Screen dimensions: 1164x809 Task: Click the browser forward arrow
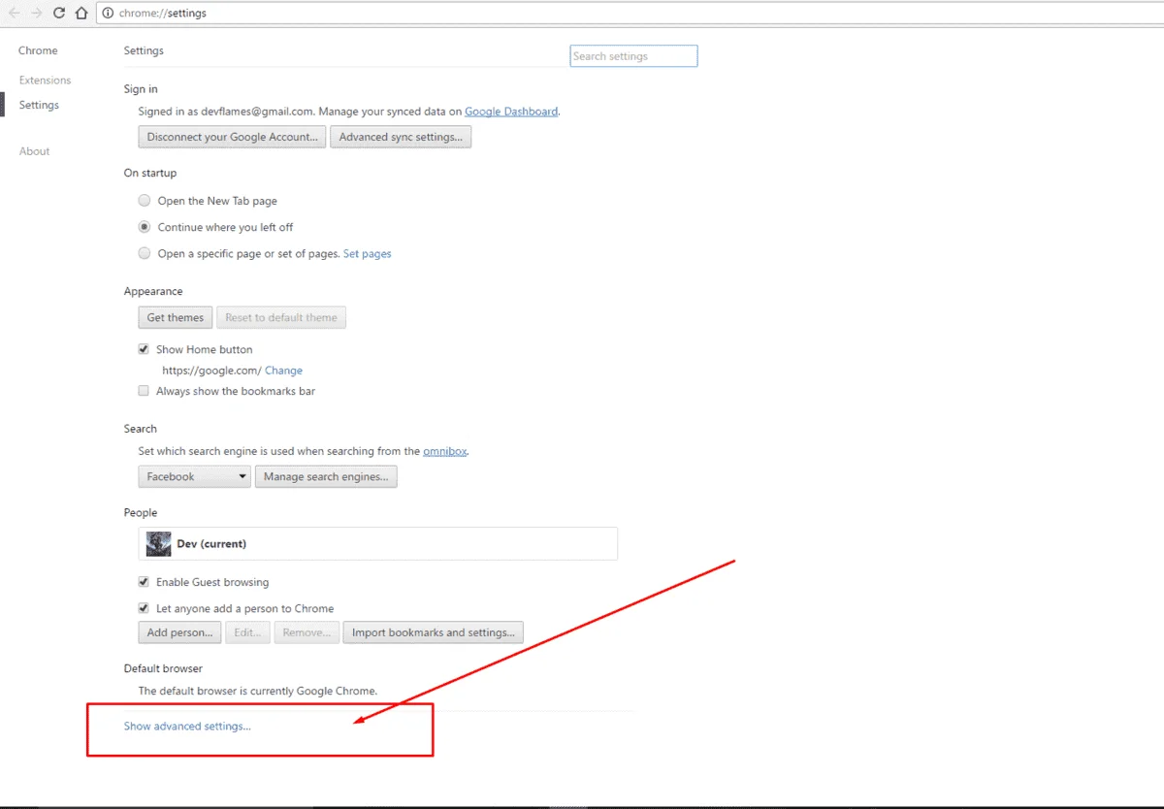click(x=37, y=13)
